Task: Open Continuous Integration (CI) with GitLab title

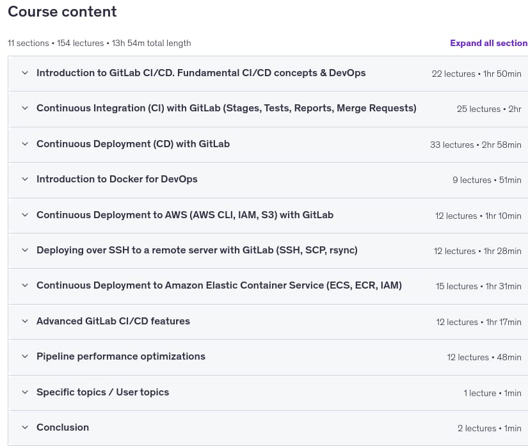Action: (x=227, y=108)
